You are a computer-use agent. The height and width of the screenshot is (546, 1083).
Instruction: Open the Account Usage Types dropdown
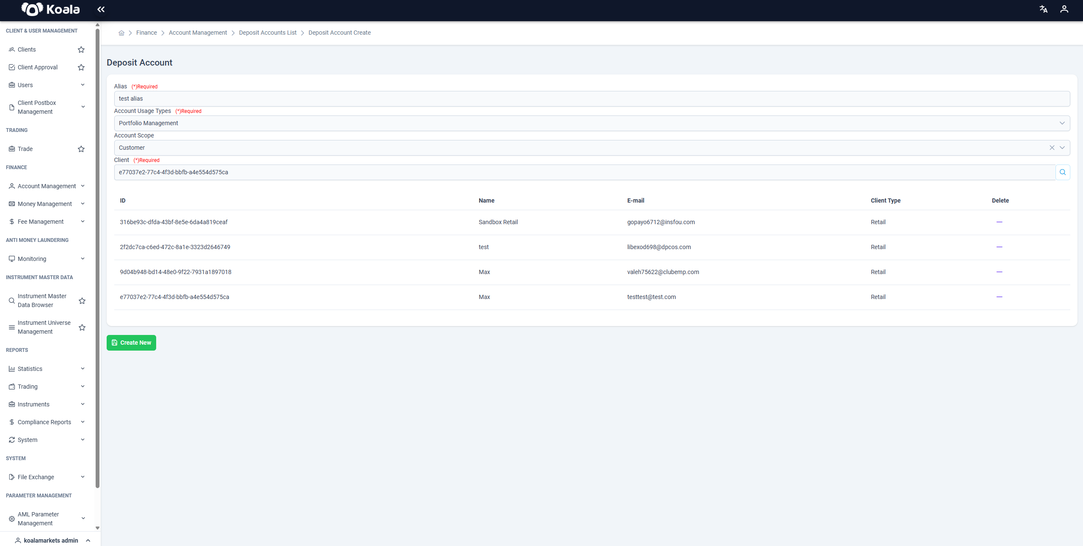click(x=592, y=123)
